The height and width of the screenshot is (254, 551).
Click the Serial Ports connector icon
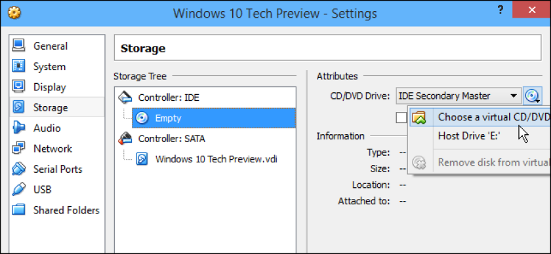point(18,168)
